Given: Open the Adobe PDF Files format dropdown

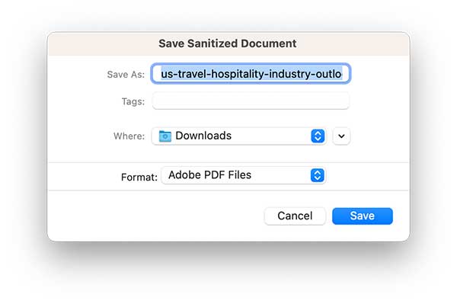Looking at the screenshot, I should point(244,175).
